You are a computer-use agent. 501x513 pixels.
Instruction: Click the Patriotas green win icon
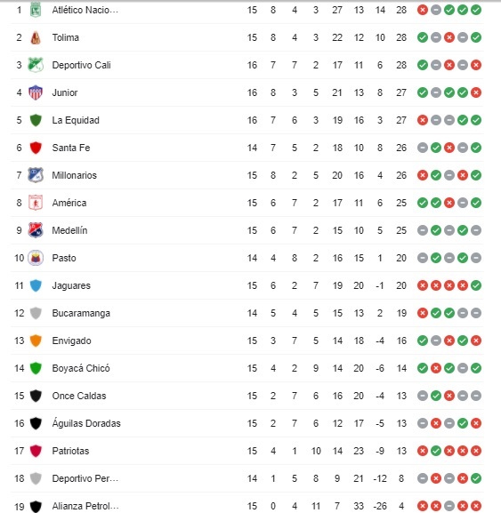pyautogui.click(x=436, y=451)
